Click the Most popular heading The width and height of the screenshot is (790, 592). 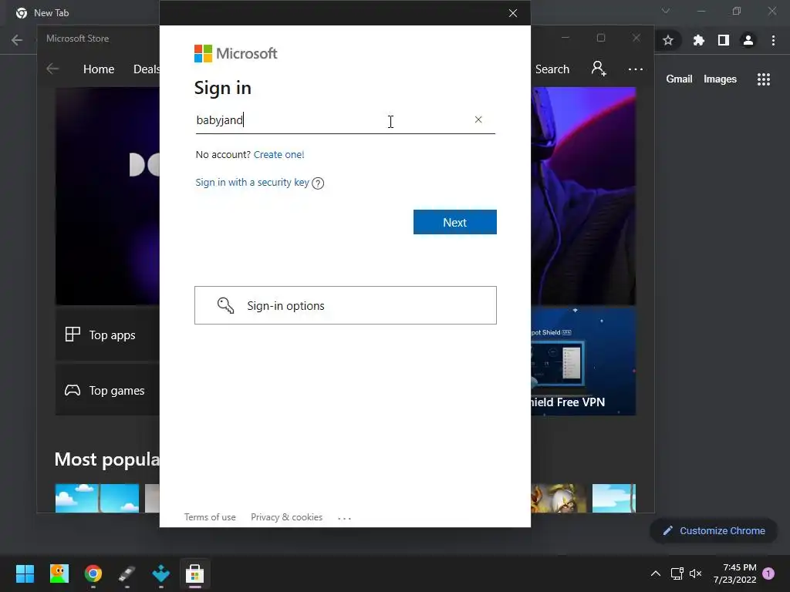[x=106, y=459]
